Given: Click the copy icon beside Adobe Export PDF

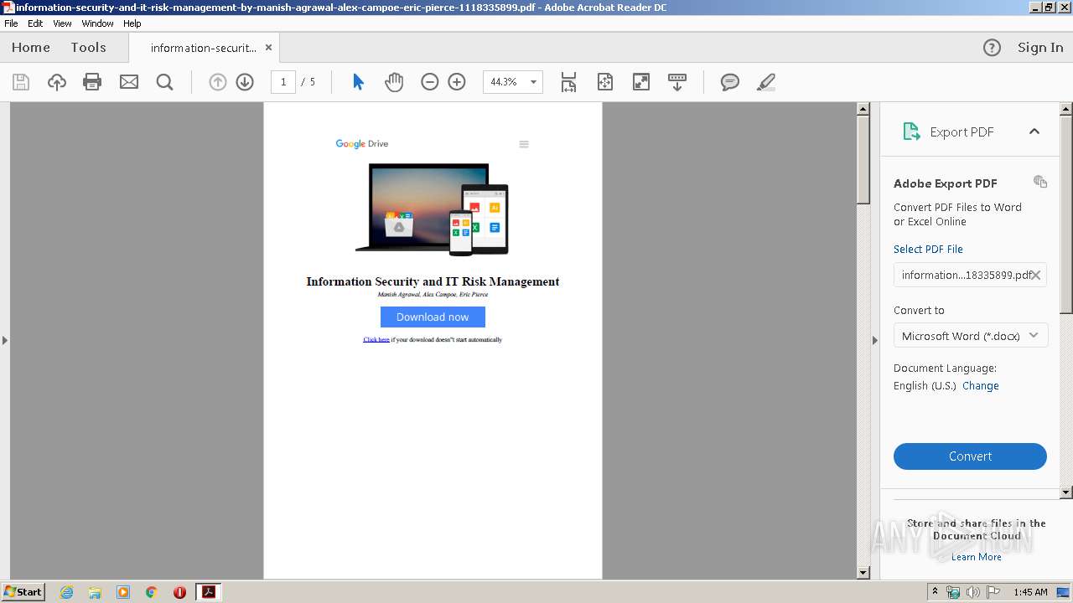Looking at the screenshot, I should [1040, 182].
